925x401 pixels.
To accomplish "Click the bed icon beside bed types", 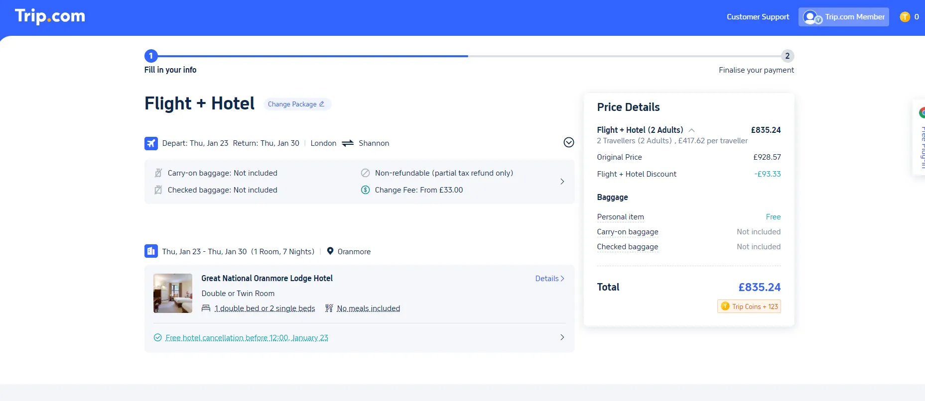I will [206, 308].
